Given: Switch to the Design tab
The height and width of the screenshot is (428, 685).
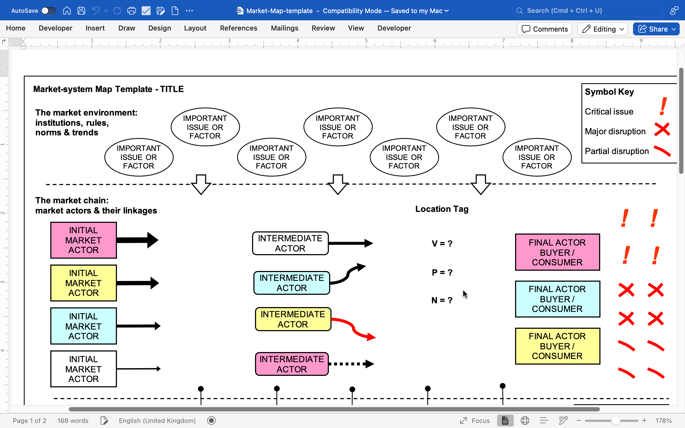Looking at the screenshot, I should pos(160,28).
